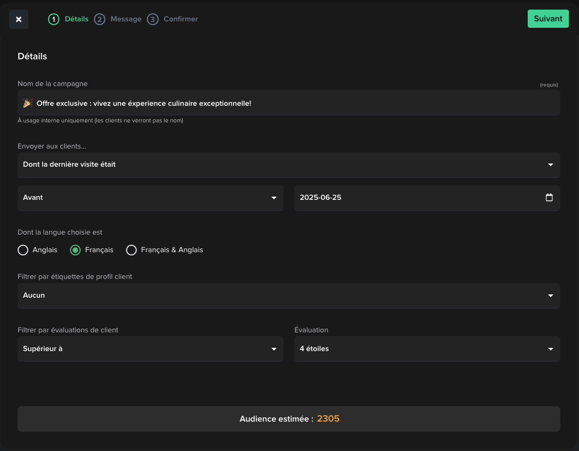Click the party popper emoji in campaign name
The height and width of the screenshot is (451, 579).
(28, 103)
